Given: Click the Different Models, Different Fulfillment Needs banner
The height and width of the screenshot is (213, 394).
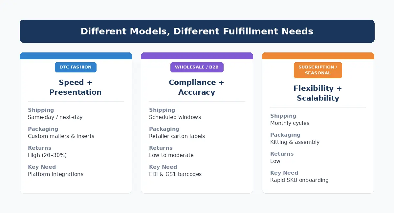Looking at the screenshot, I should pyautogui.click(x=197, y=31).
